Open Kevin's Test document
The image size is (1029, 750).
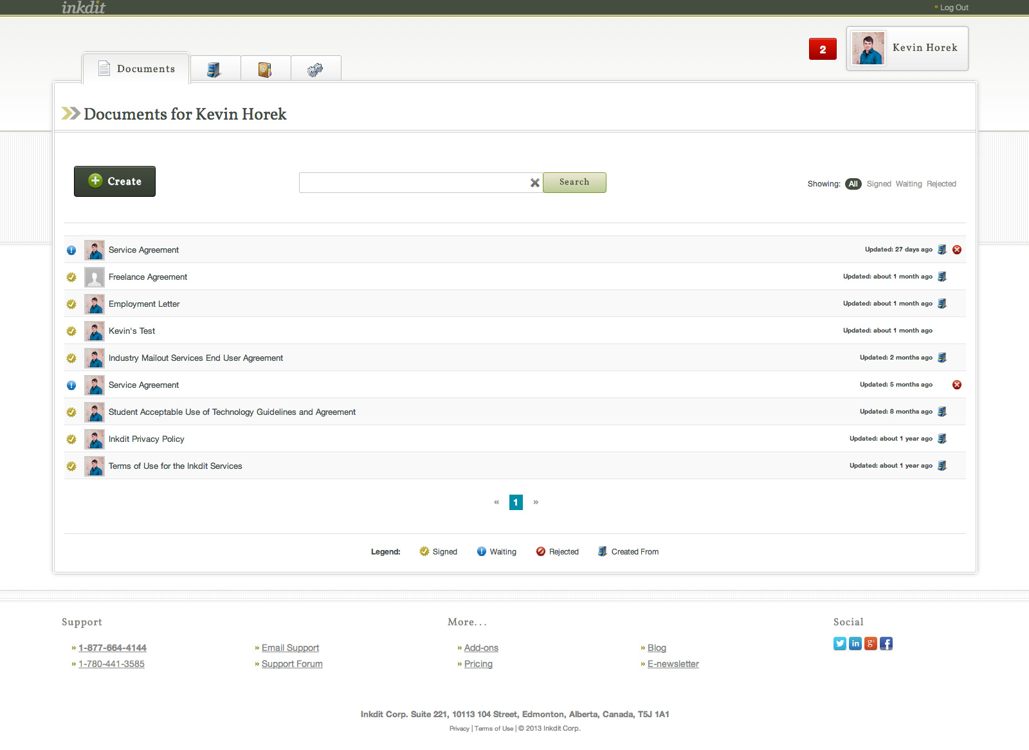pyautogui.click(x=132, y=331)
